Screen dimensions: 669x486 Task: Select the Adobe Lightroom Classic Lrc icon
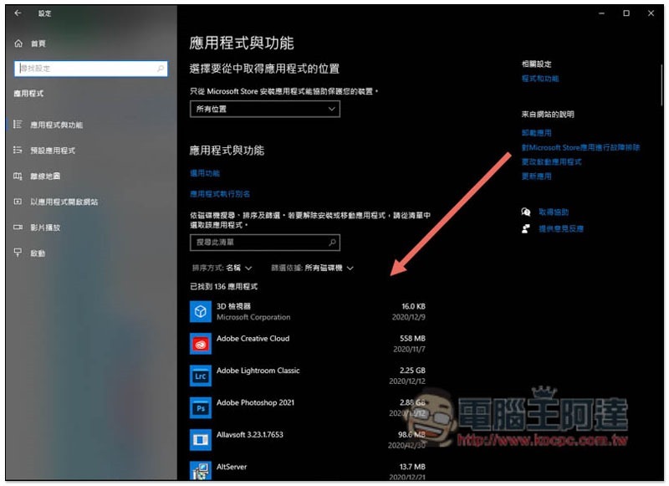[201, 376]
